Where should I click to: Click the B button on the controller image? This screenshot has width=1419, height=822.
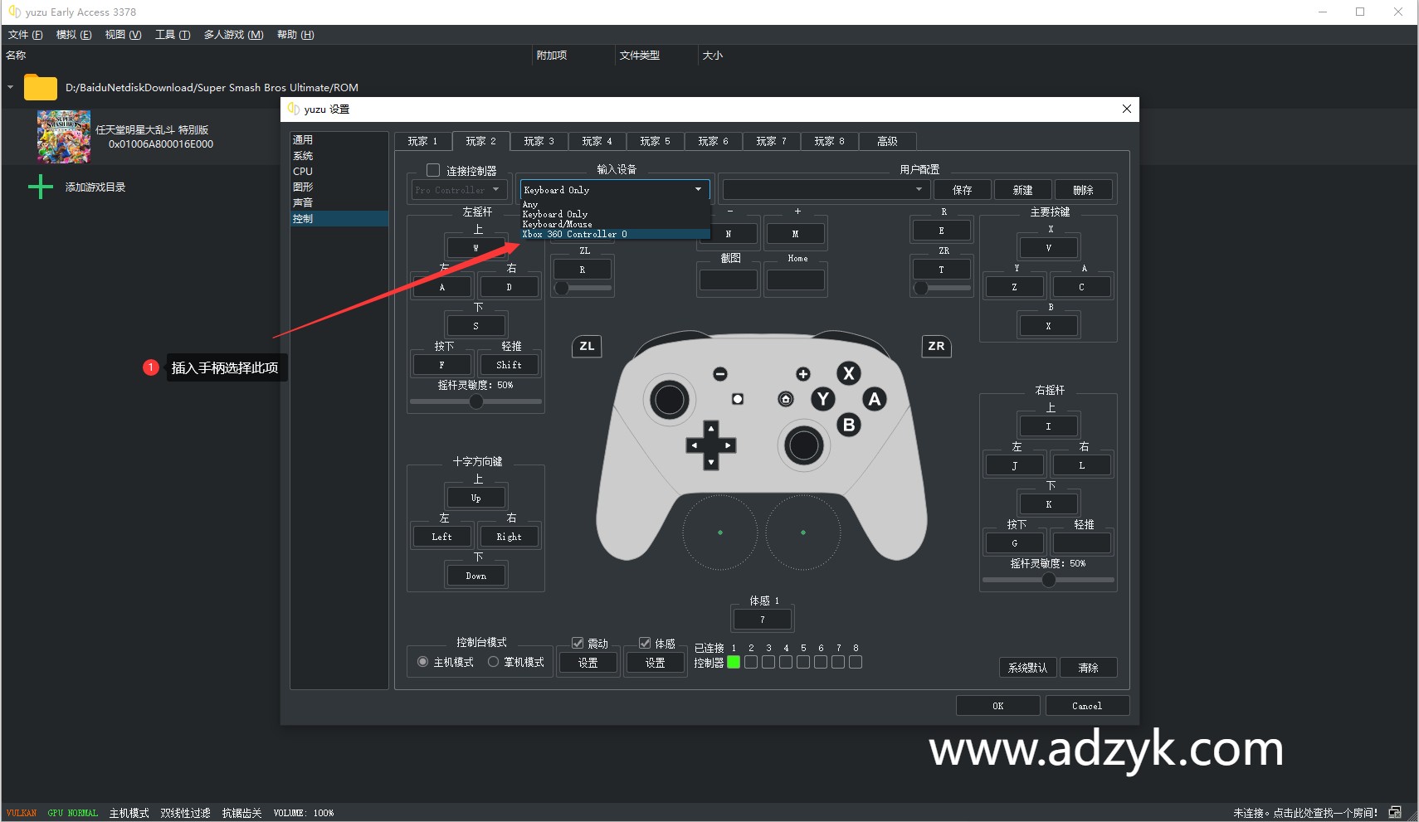pos(848,425)
